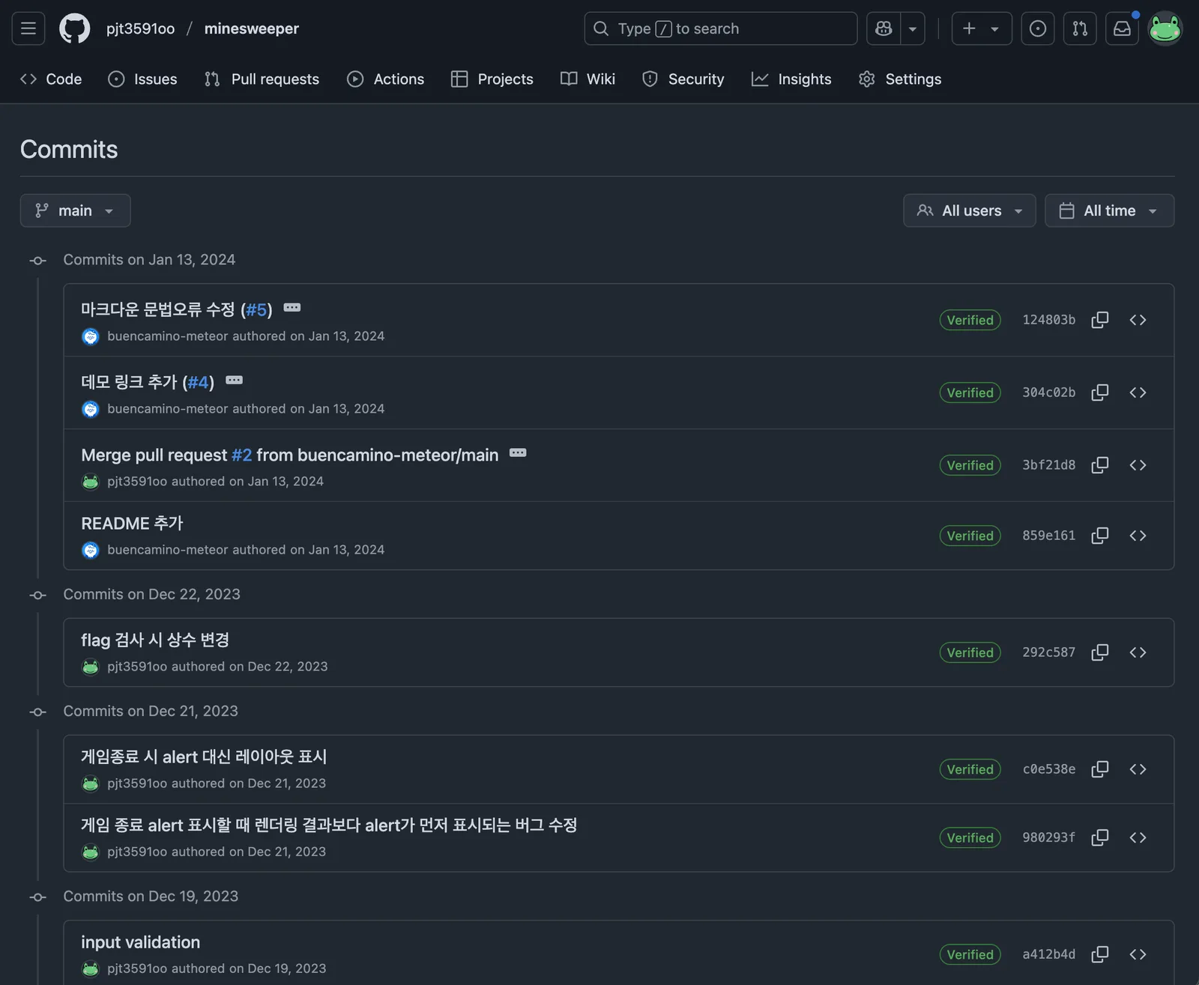1199x985 pixels.
Task: Open the All time date filter
Action: tap(1110, 210)
